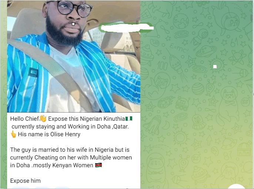Click the sentence about Multiple women in Doha
The height and width of the screenshot is (189, 254).
pyautogui.click(x=71, y=157)
